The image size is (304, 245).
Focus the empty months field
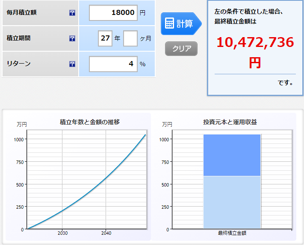130,38
